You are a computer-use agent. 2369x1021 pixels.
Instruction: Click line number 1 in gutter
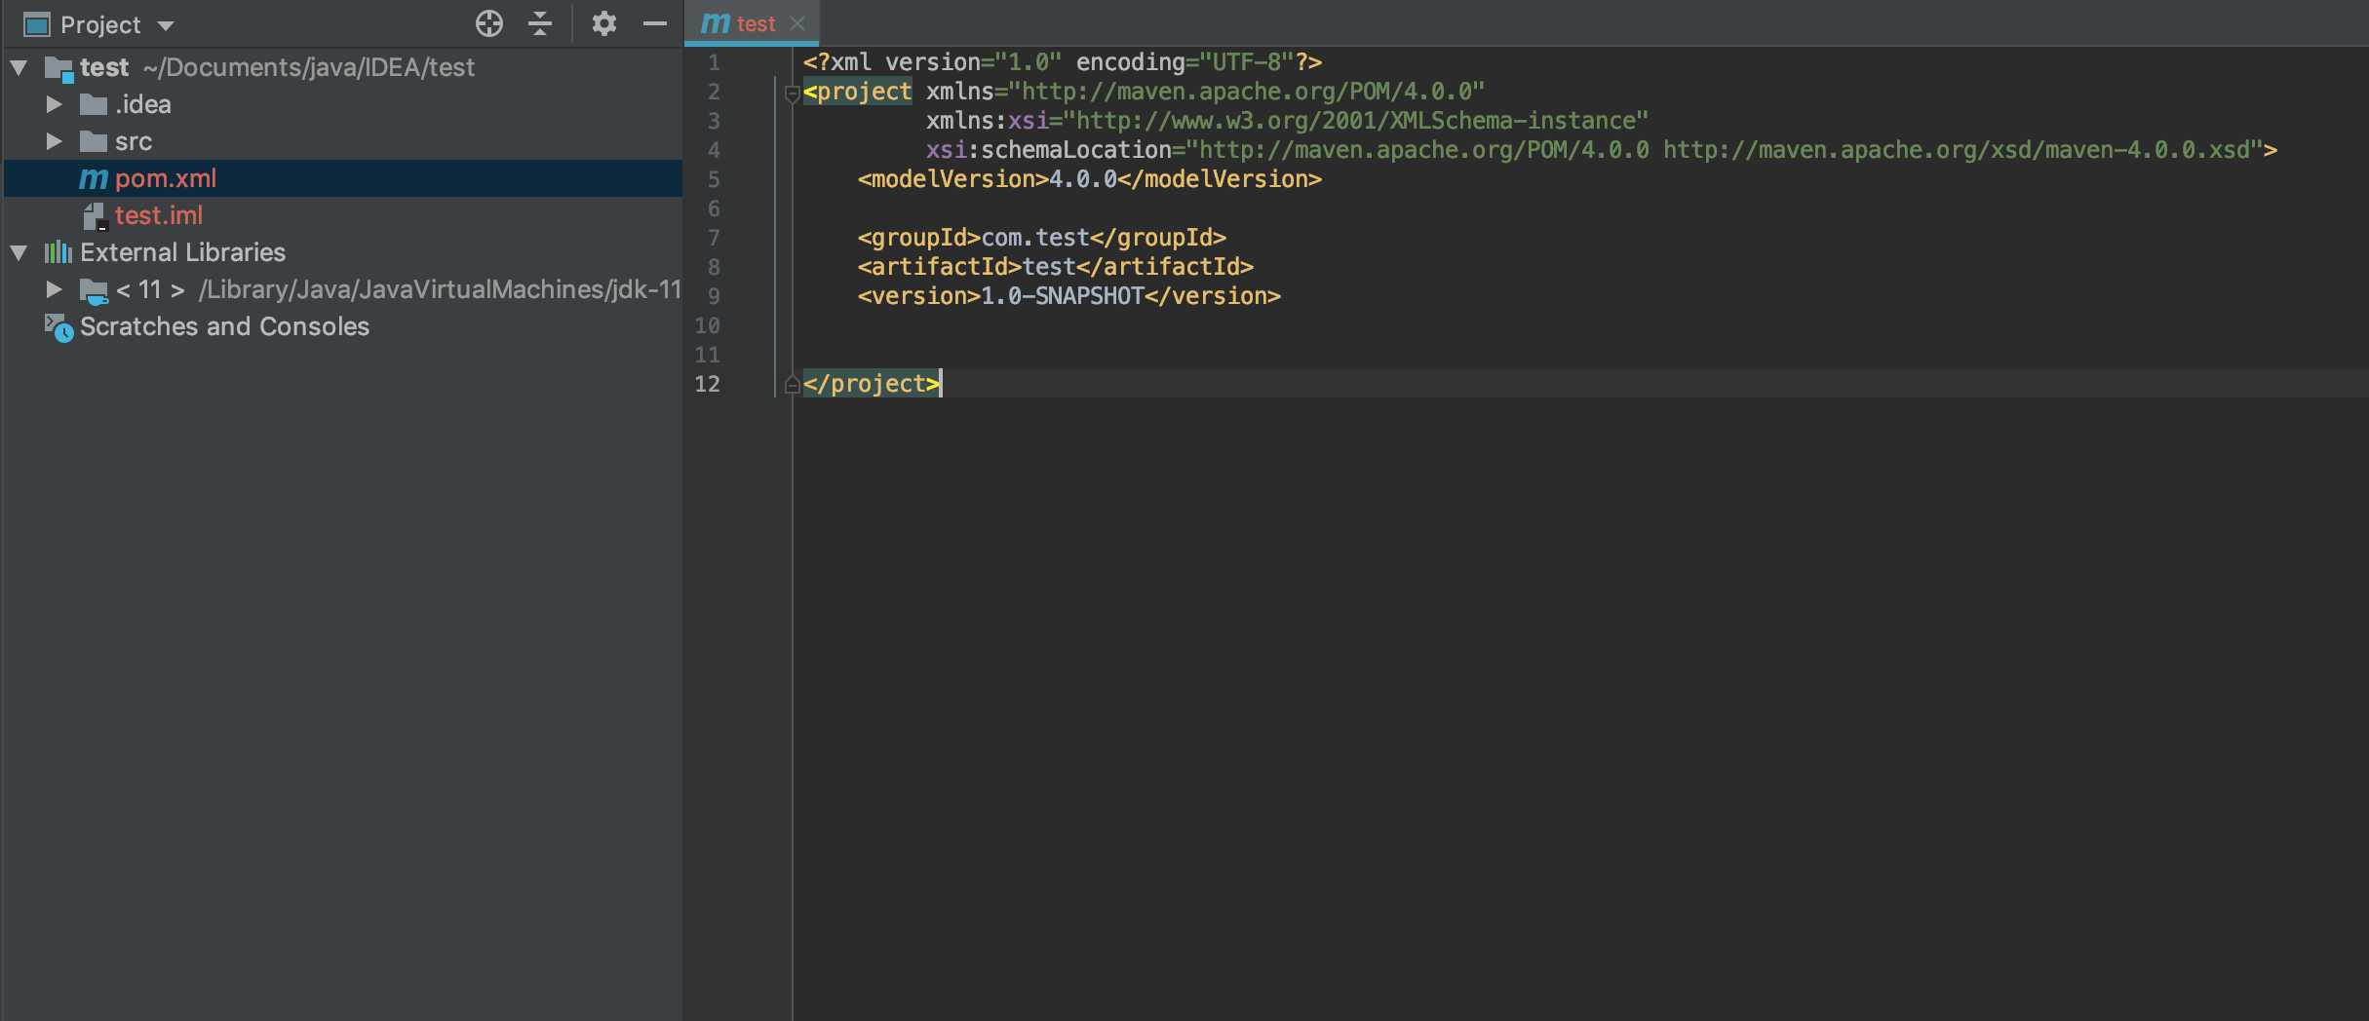pyautogui.click(x=714, y=62)
